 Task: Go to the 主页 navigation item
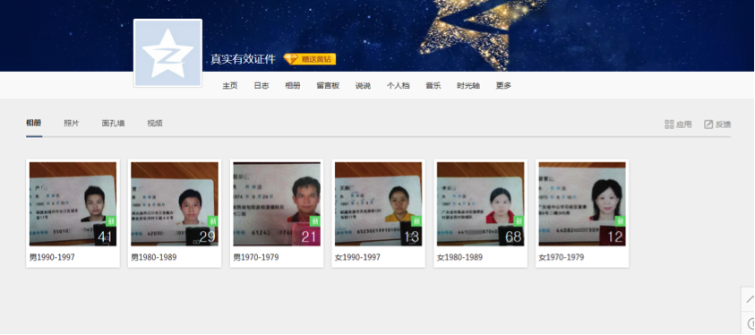coord(229,86)
